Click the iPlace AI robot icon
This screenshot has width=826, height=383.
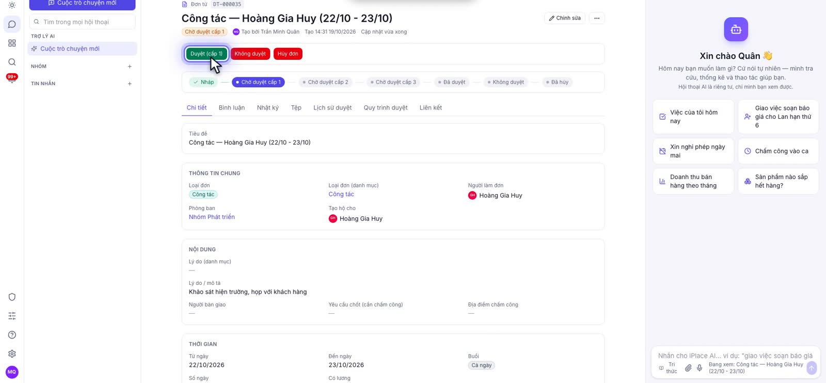pos(736,29)
